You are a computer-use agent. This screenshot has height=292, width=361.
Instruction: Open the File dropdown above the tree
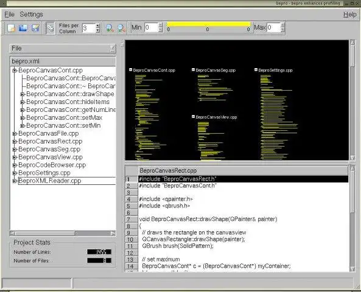point(63,48)
